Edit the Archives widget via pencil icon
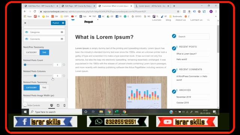Viewport: 240px width, 135px height. click(x=174, y=91)
